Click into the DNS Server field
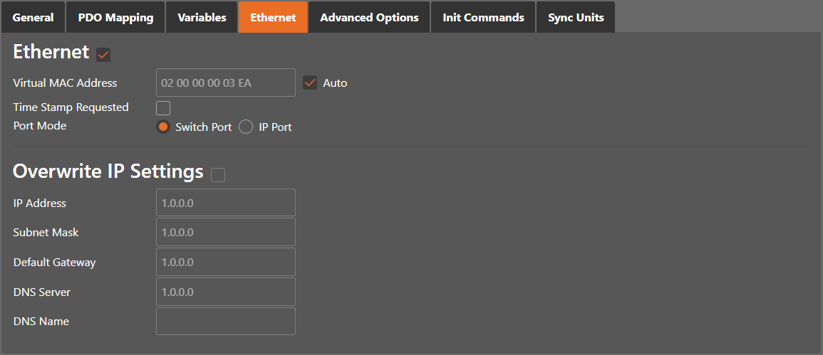Image resolution: width=823 pixels, height=355 pixels. coord(225,292)
